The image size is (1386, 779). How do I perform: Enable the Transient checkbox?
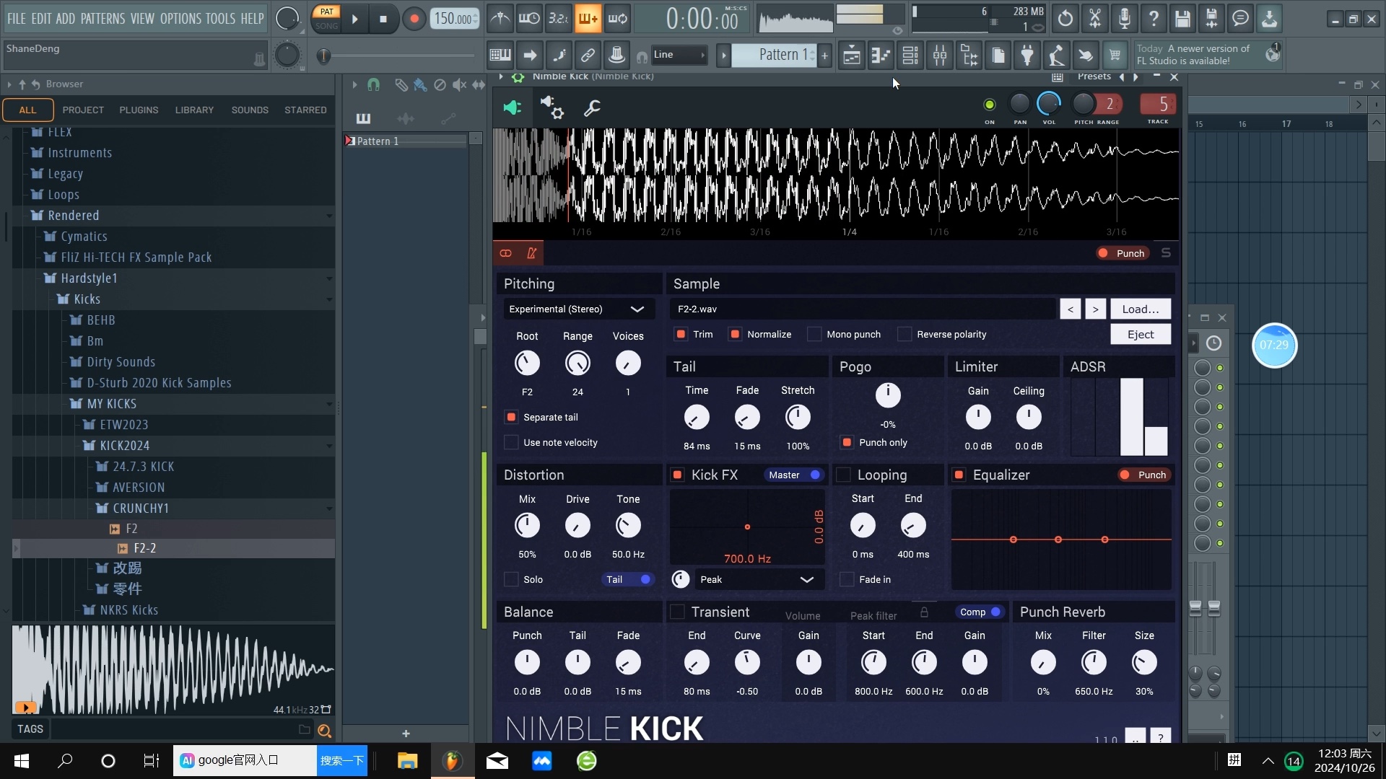(677, 612)
